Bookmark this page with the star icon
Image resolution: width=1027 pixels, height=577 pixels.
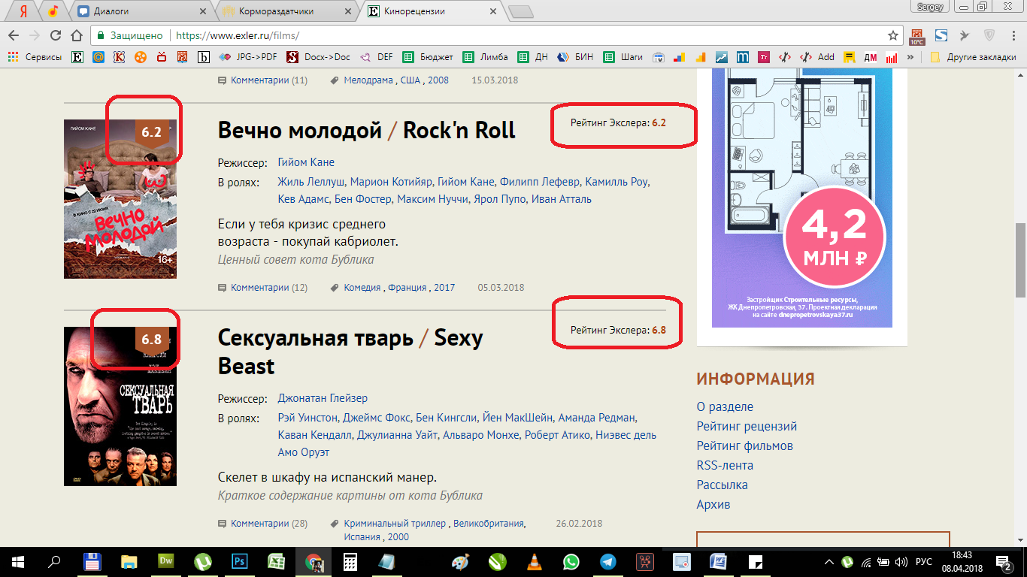(893, 35)
